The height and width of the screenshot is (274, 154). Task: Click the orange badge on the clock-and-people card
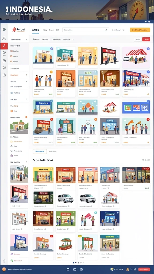[x=95, y=120]
